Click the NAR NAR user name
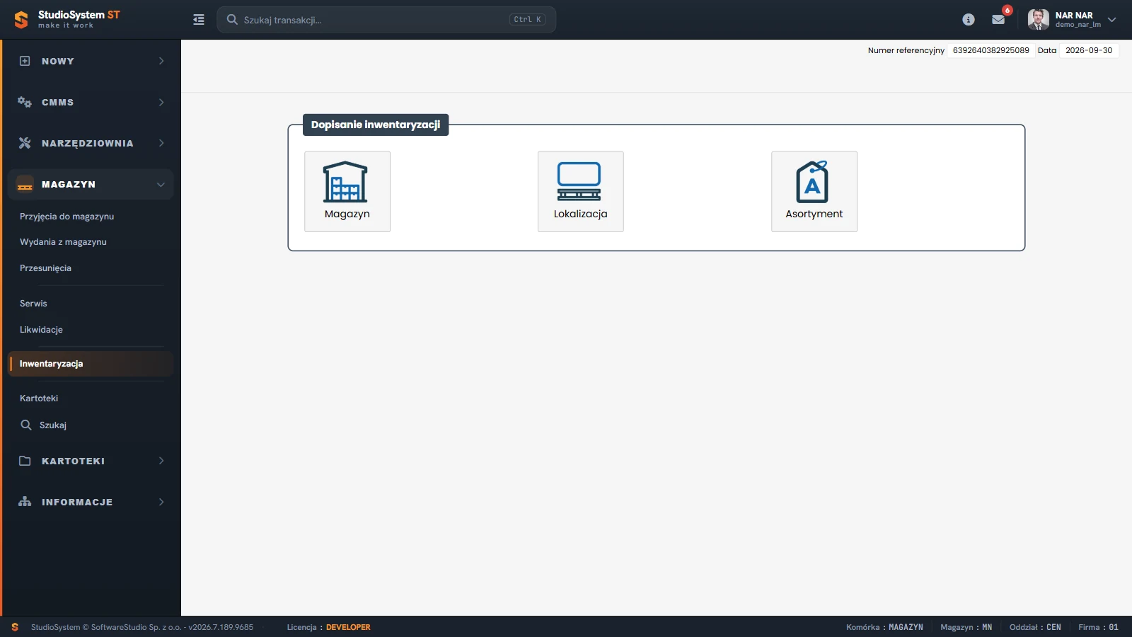The width and height of the screenshot is (1132, 637). (1074, 16)
